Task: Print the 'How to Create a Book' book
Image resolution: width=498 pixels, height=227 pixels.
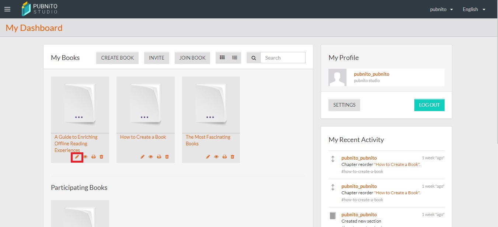Action: click(159, 157)
